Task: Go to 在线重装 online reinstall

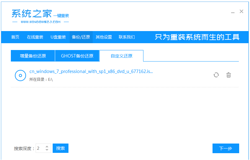Action: click(35, 37)
